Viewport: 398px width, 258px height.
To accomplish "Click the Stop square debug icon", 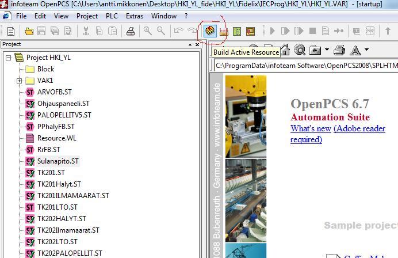I will 312,31.
